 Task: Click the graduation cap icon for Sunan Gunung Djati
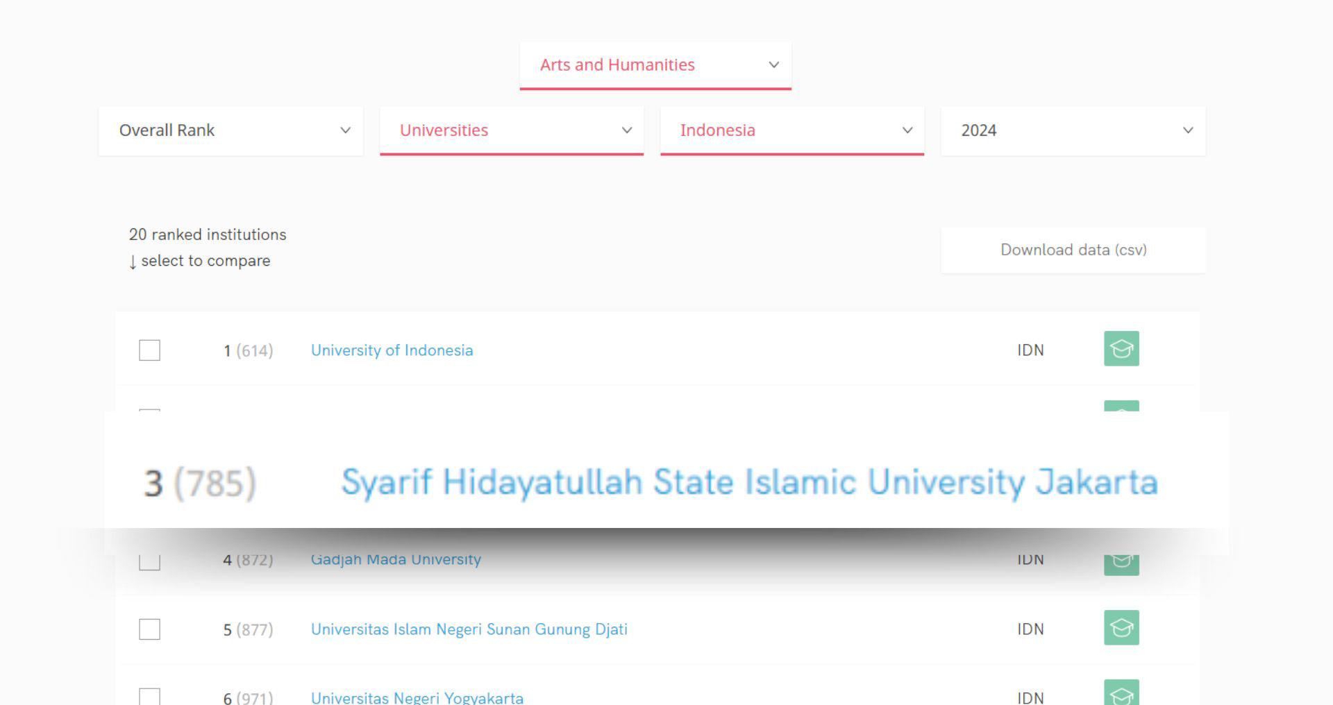1121,627
